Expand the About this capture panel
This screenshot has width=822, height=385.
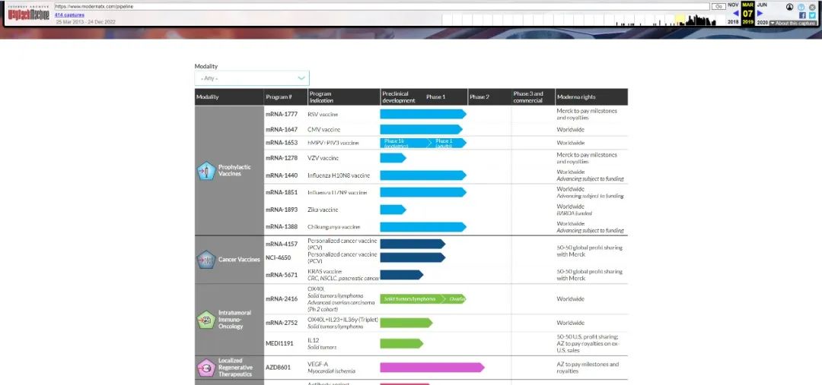(794, 23)
